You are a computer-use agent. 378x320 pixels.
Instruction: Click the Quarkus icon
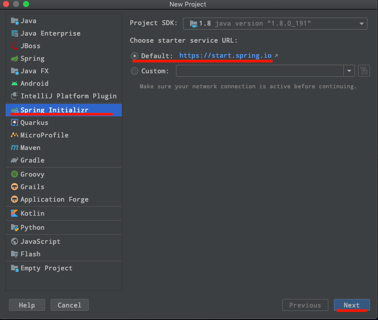coord(15,122)
